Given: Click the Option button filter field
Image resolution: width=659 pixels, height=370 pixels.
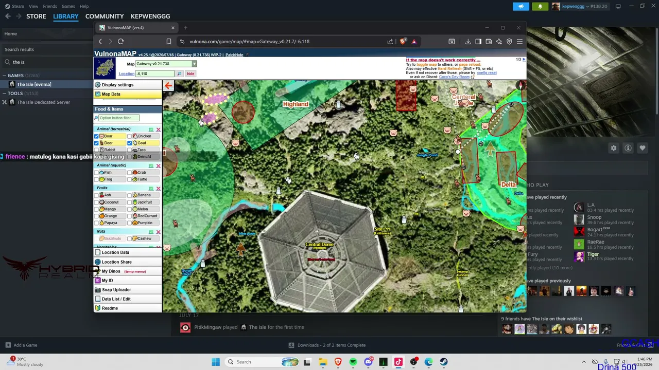Looking at the screenshot, I should click(119, 118).
